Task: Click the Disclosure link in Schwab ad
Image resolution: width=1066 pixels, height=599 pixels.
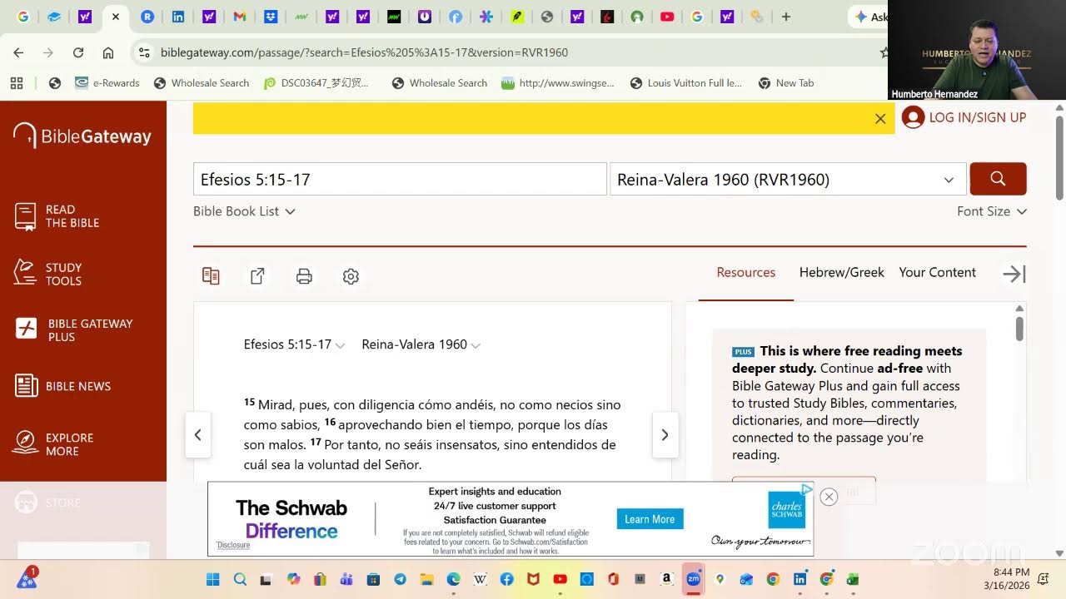Action: (233, 545)
